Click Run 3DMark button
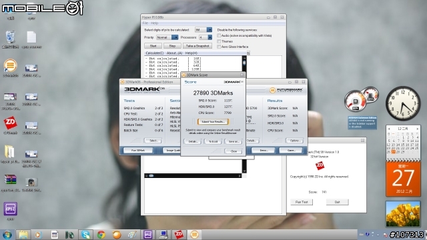 (x=138, y=150)
